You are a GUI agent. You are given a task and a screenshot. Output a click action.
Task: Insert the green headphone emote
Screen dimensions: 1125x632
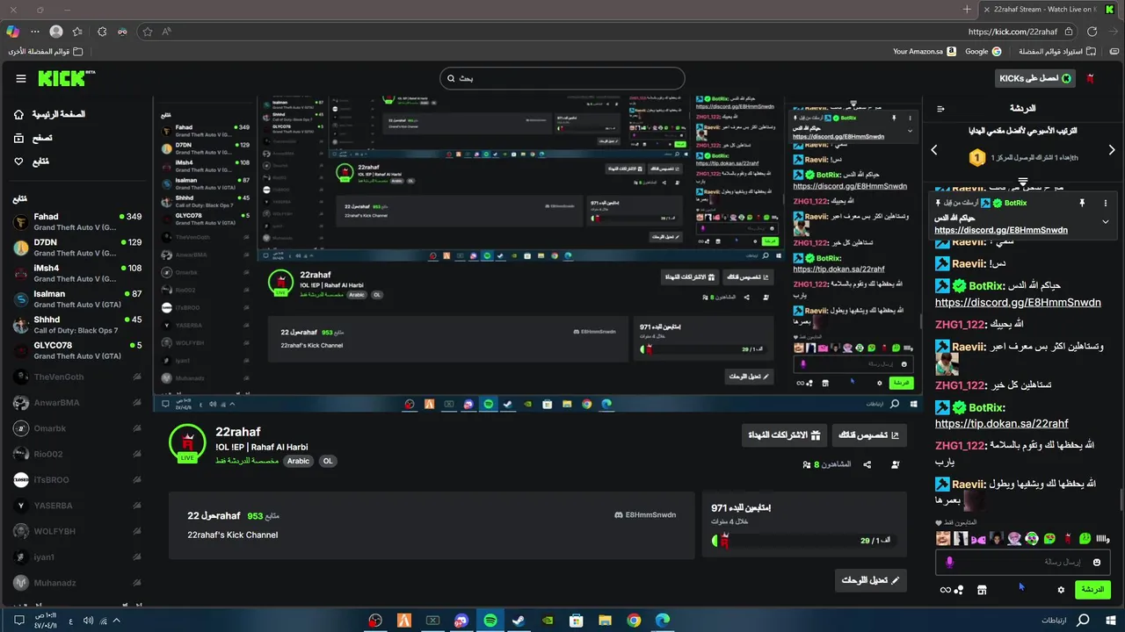tap(1032, 538)
